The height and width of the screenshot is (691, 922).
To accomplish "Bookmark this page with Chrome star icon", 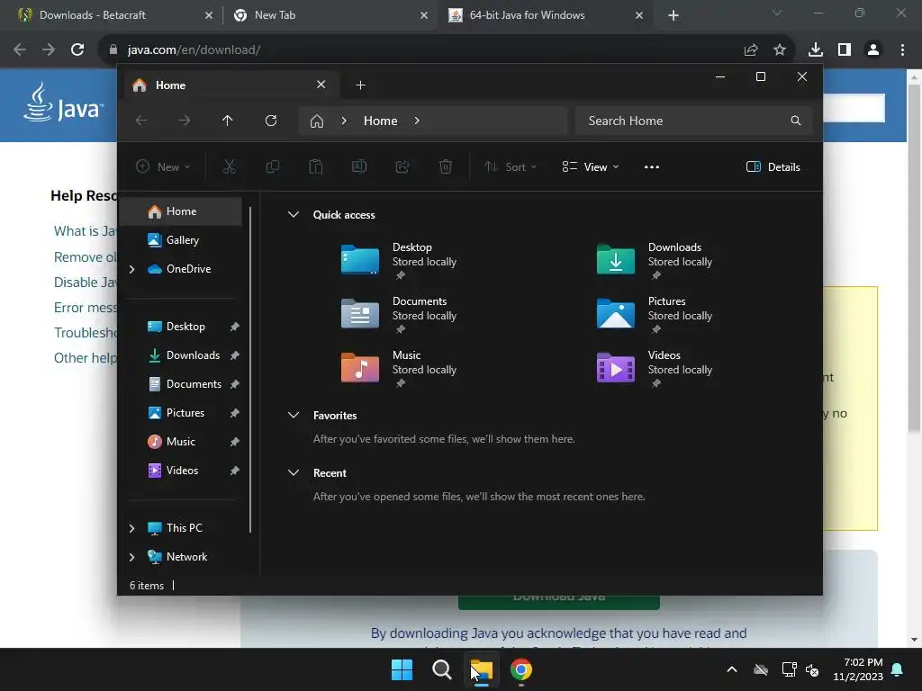I will (780, 50).
